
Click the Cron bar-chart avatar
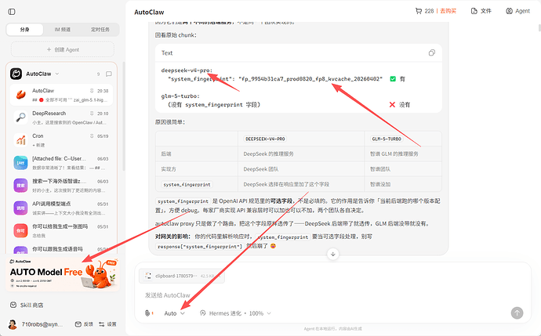(20, 140)
